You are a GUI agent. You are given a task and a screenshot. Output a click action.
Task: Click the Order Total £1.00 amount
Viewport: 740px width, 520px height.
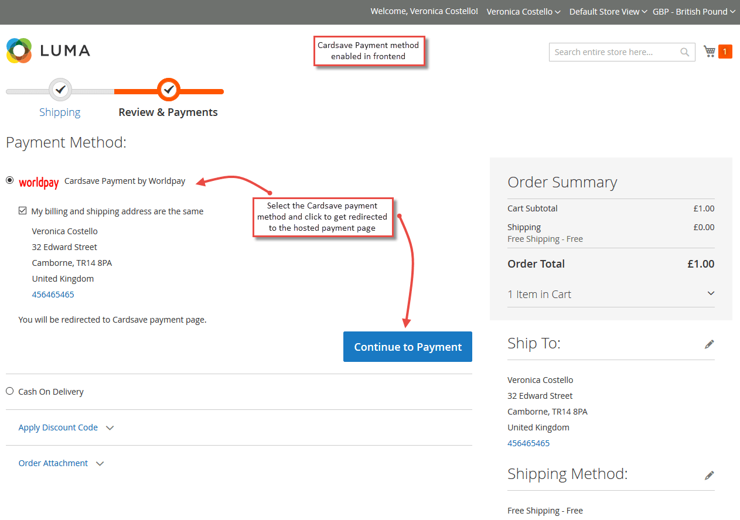click(701, 264)
